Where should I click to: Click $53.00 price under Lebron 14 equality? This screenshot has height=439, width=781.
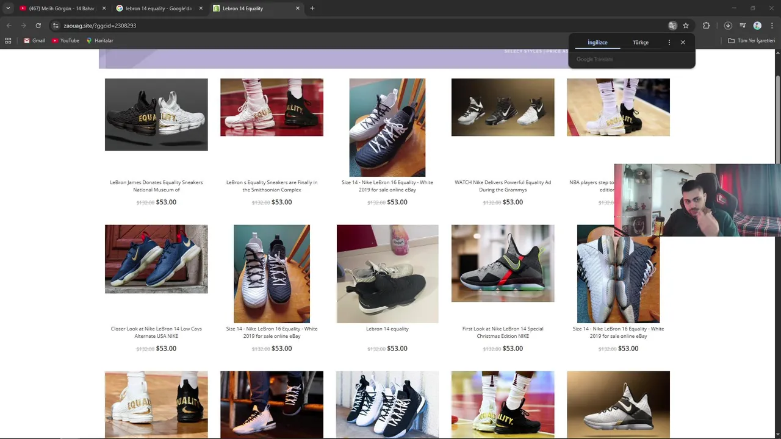397,349
